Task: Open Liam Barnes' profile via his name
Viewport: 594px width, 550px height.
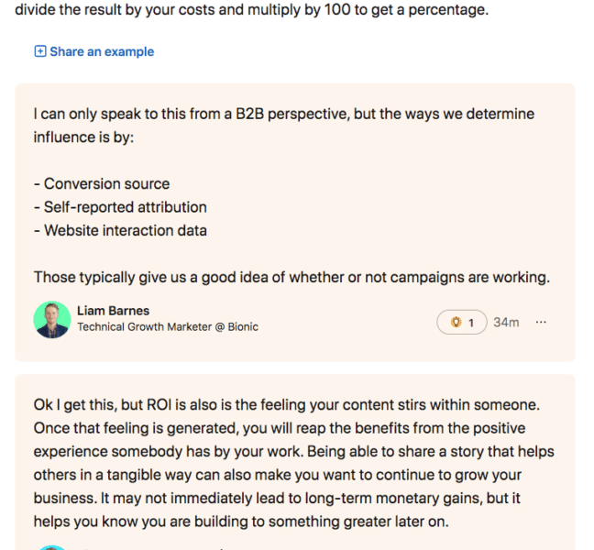Action: coord(113,311)
